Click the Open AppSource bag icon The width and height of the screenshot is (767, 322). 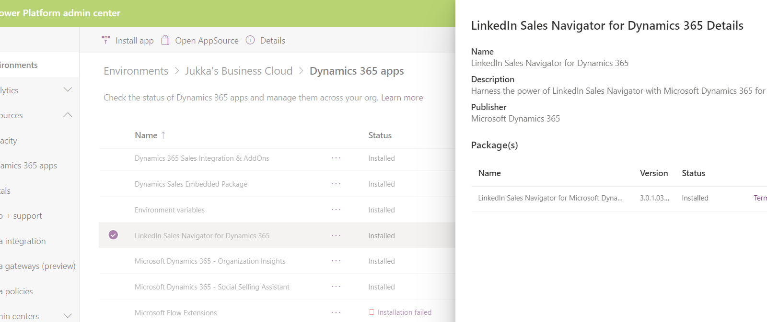(x=165, y=40)
